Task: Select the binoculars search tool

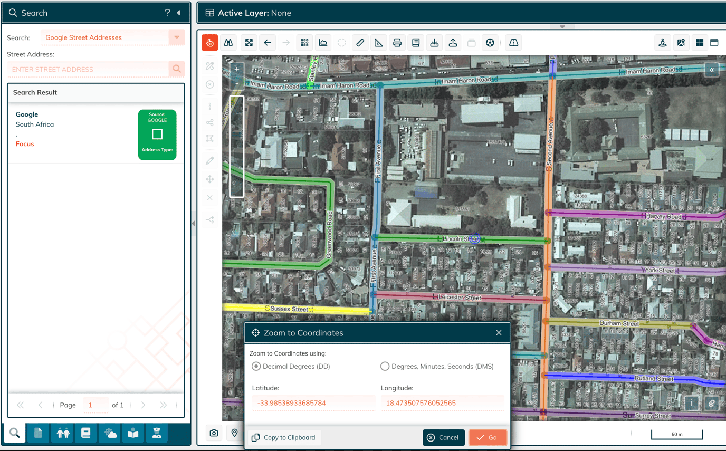Action: (x=228, y=42)
